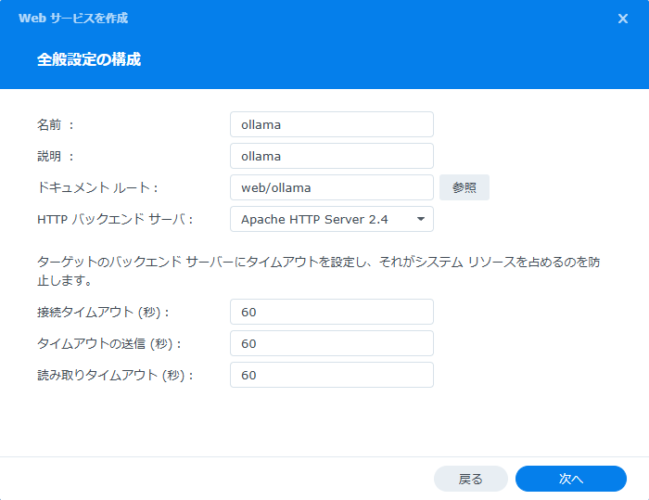Click the 接続タイムアウト (秒) field

332,312
